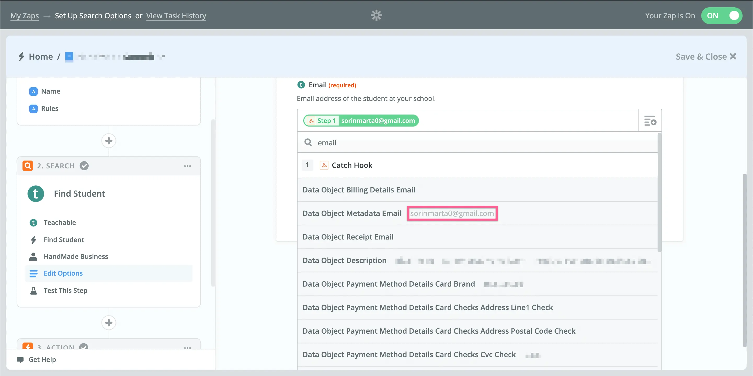Choose Card Checks Address Line1 Check

[x=477, y=307]
